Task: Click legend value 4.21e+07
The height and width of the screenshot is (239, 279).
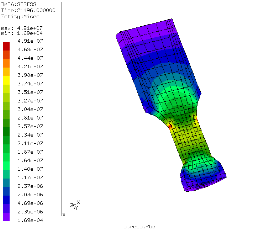Action: tap(30, 67)
